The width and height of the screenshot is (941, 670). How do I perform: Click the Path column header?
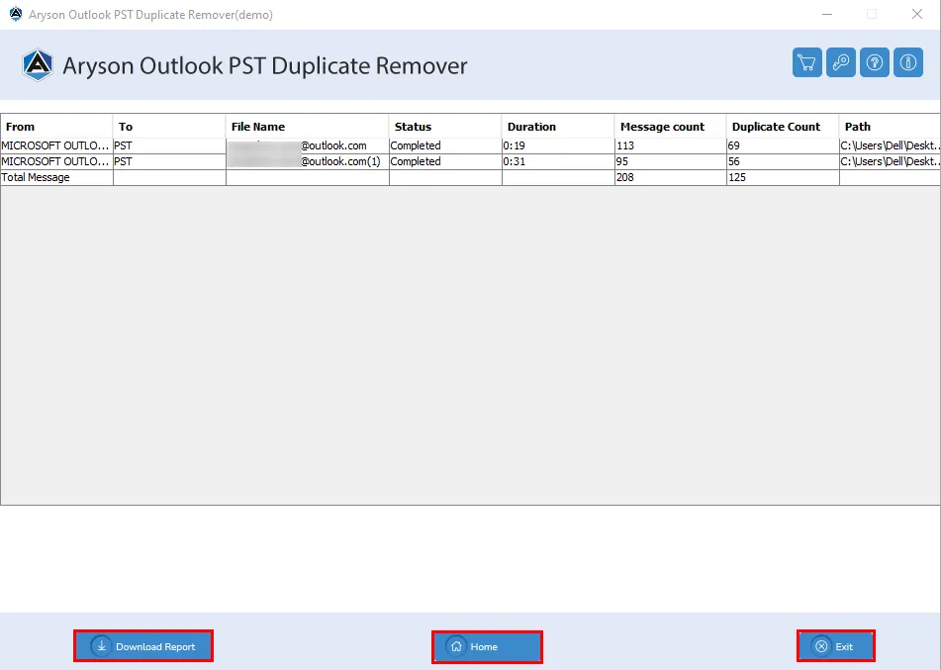tap(890, 127)
